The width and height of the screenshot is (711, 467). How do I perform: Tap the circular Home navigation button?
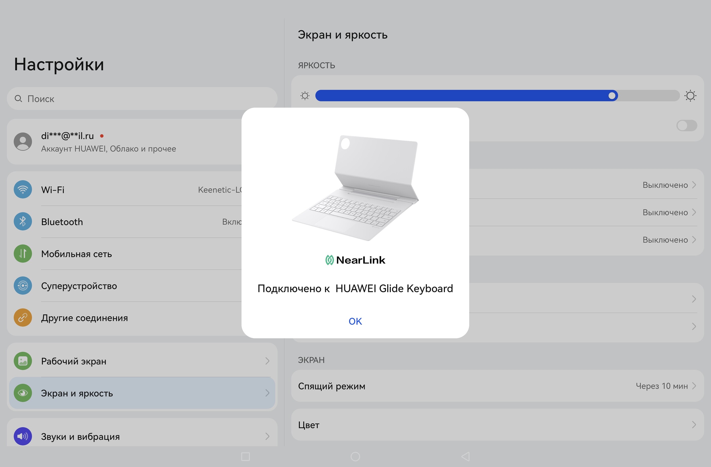(x=355, y=457)
